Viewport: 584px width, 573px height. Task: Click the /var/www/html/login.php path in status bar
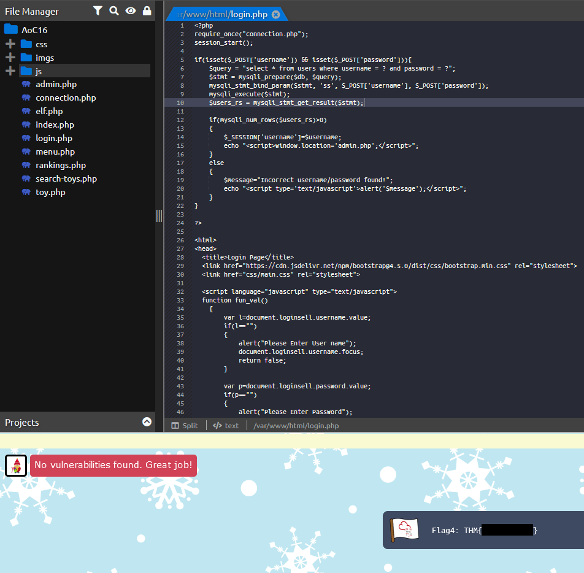pyautogui.click(x=296, y=426)
